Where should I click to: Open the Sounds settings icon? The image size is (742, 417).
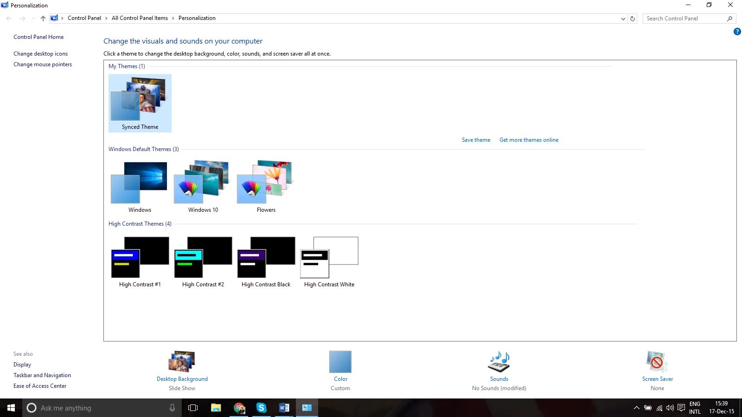click(x=499, y=362)
